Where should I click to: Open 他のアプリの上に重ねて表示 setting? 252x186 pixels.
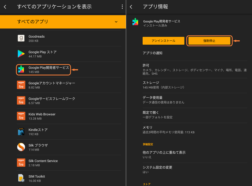tap(195, 155)
